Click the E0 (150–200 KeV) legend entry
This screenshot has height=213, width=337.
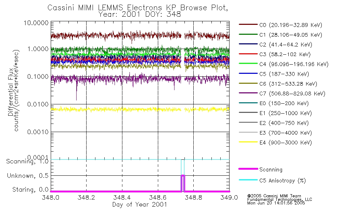coord(274,103)
